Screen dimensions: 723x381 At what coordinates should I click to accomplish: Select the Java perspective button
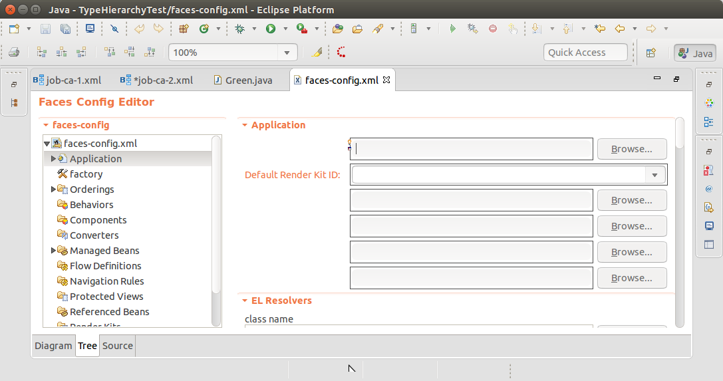pos(695,53)
